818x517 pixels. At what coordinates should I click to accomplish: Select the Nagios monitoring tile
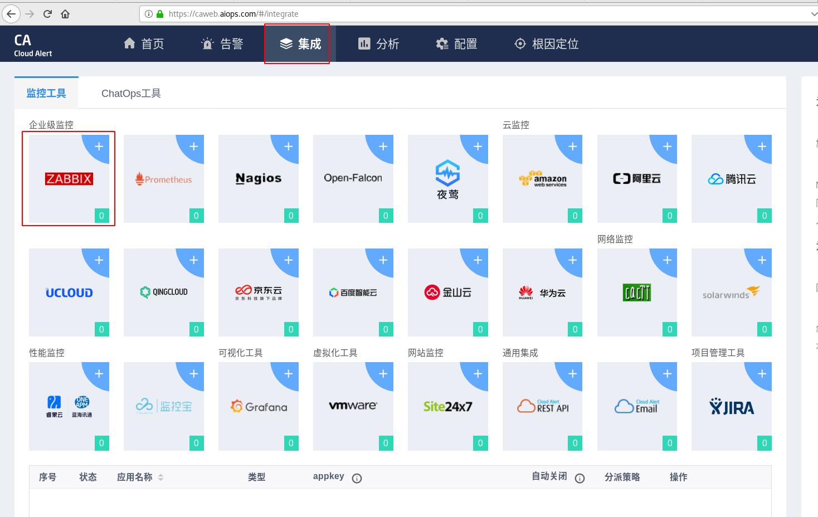pyautogui.click(x=259, y=179)
